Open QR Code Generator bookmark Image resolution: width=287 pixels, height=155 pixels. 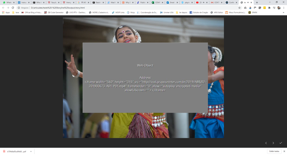54,13
